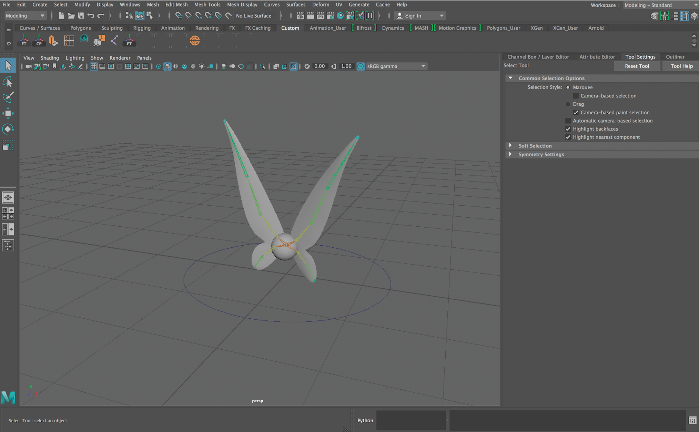This screenshot has height=432, width=699.
Task: Open render view clapperboard icon
Action: coord(300,16)
